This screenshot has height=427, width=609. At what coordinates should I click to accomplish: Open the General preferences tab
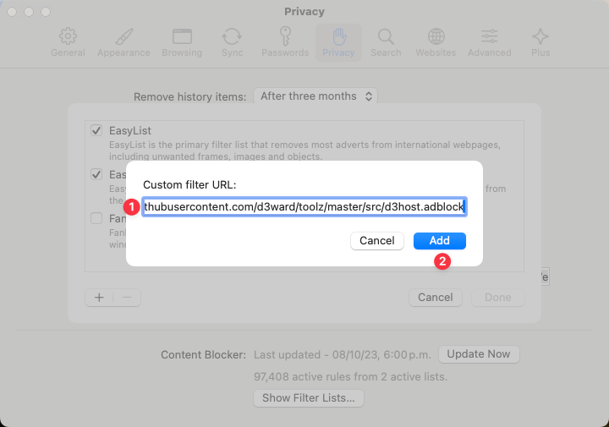coord(68,42)
